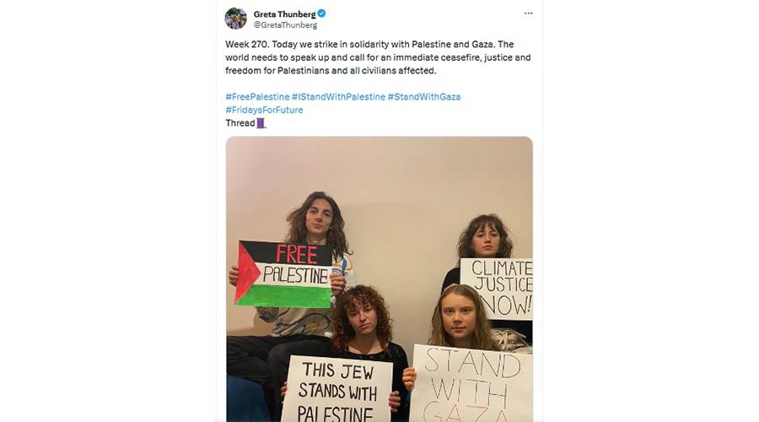
Task: Click the blue verified checkmark badge
Action: 322,14
